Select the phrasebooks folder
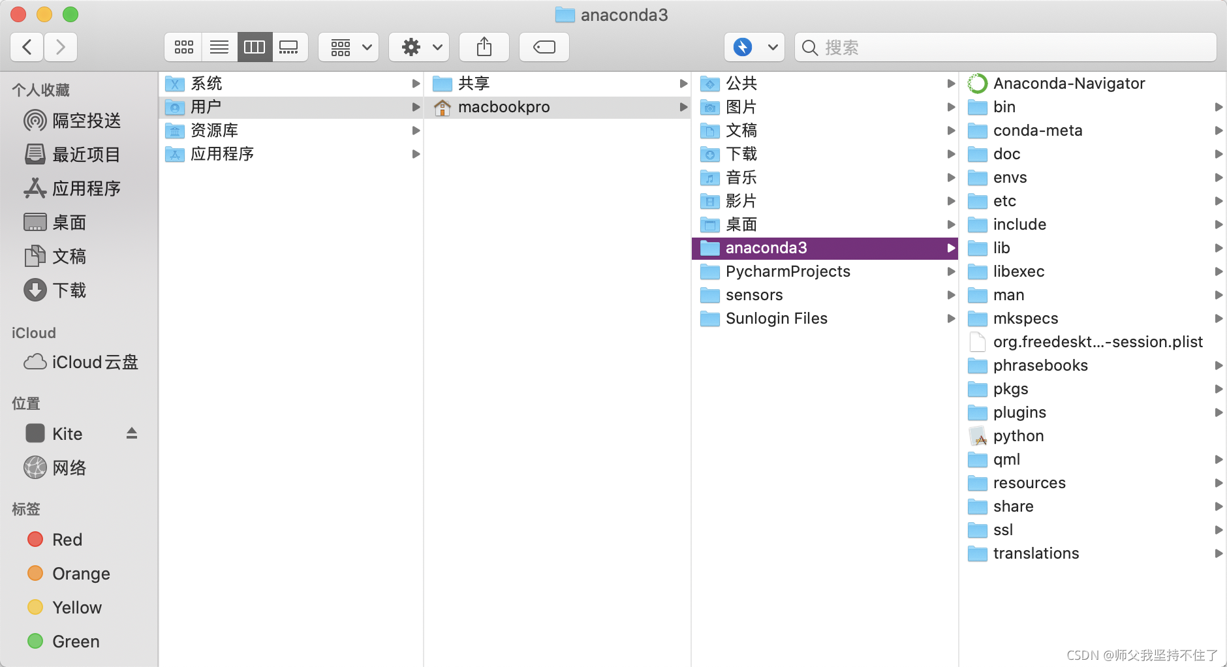 [x=1093, y=365]
